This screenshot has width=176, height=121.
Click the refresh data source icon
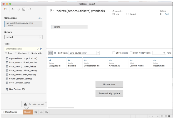point(29,9)
